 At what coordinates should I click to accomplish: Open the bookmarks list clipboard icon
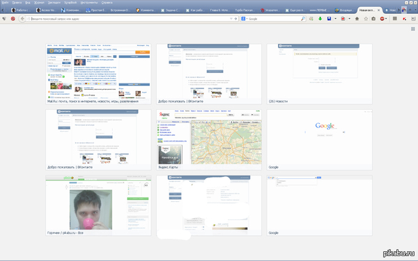[x=373, y=19]
